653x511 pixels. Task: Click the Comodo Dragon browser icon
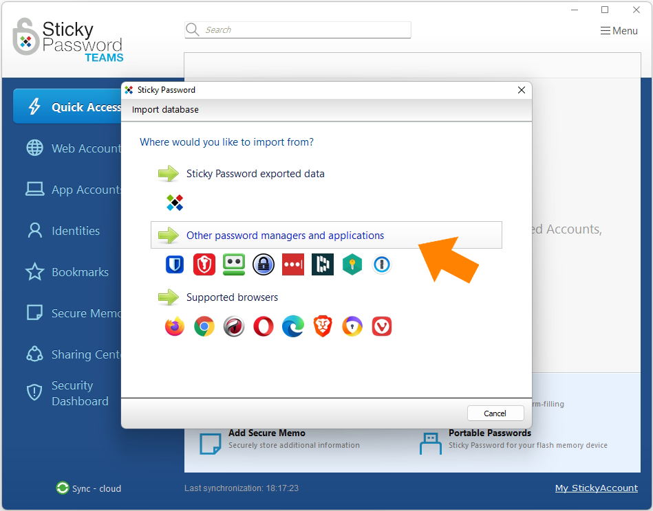tap(234, 326)
